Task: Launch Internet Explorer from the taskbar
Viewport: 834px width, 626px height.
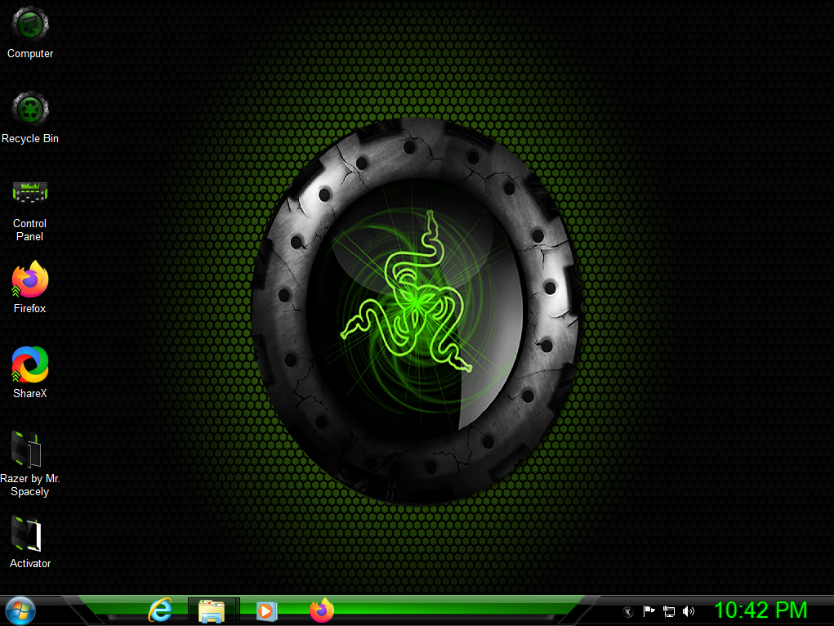Action: click(x=160, y=610)
